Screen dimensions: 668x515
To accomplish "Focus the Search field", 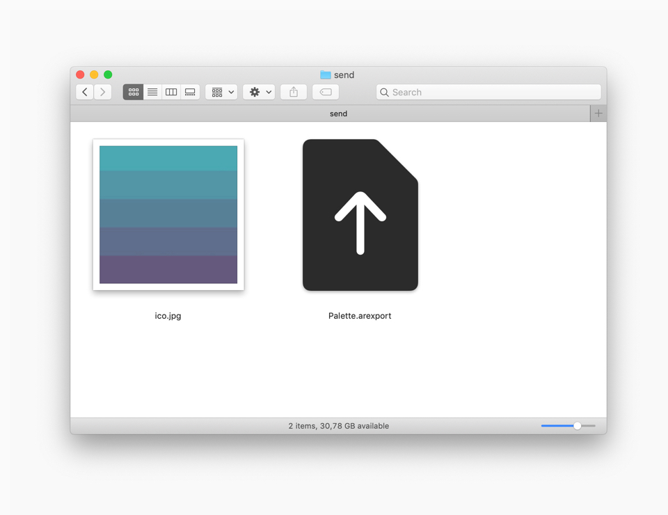I will [488, 92].
